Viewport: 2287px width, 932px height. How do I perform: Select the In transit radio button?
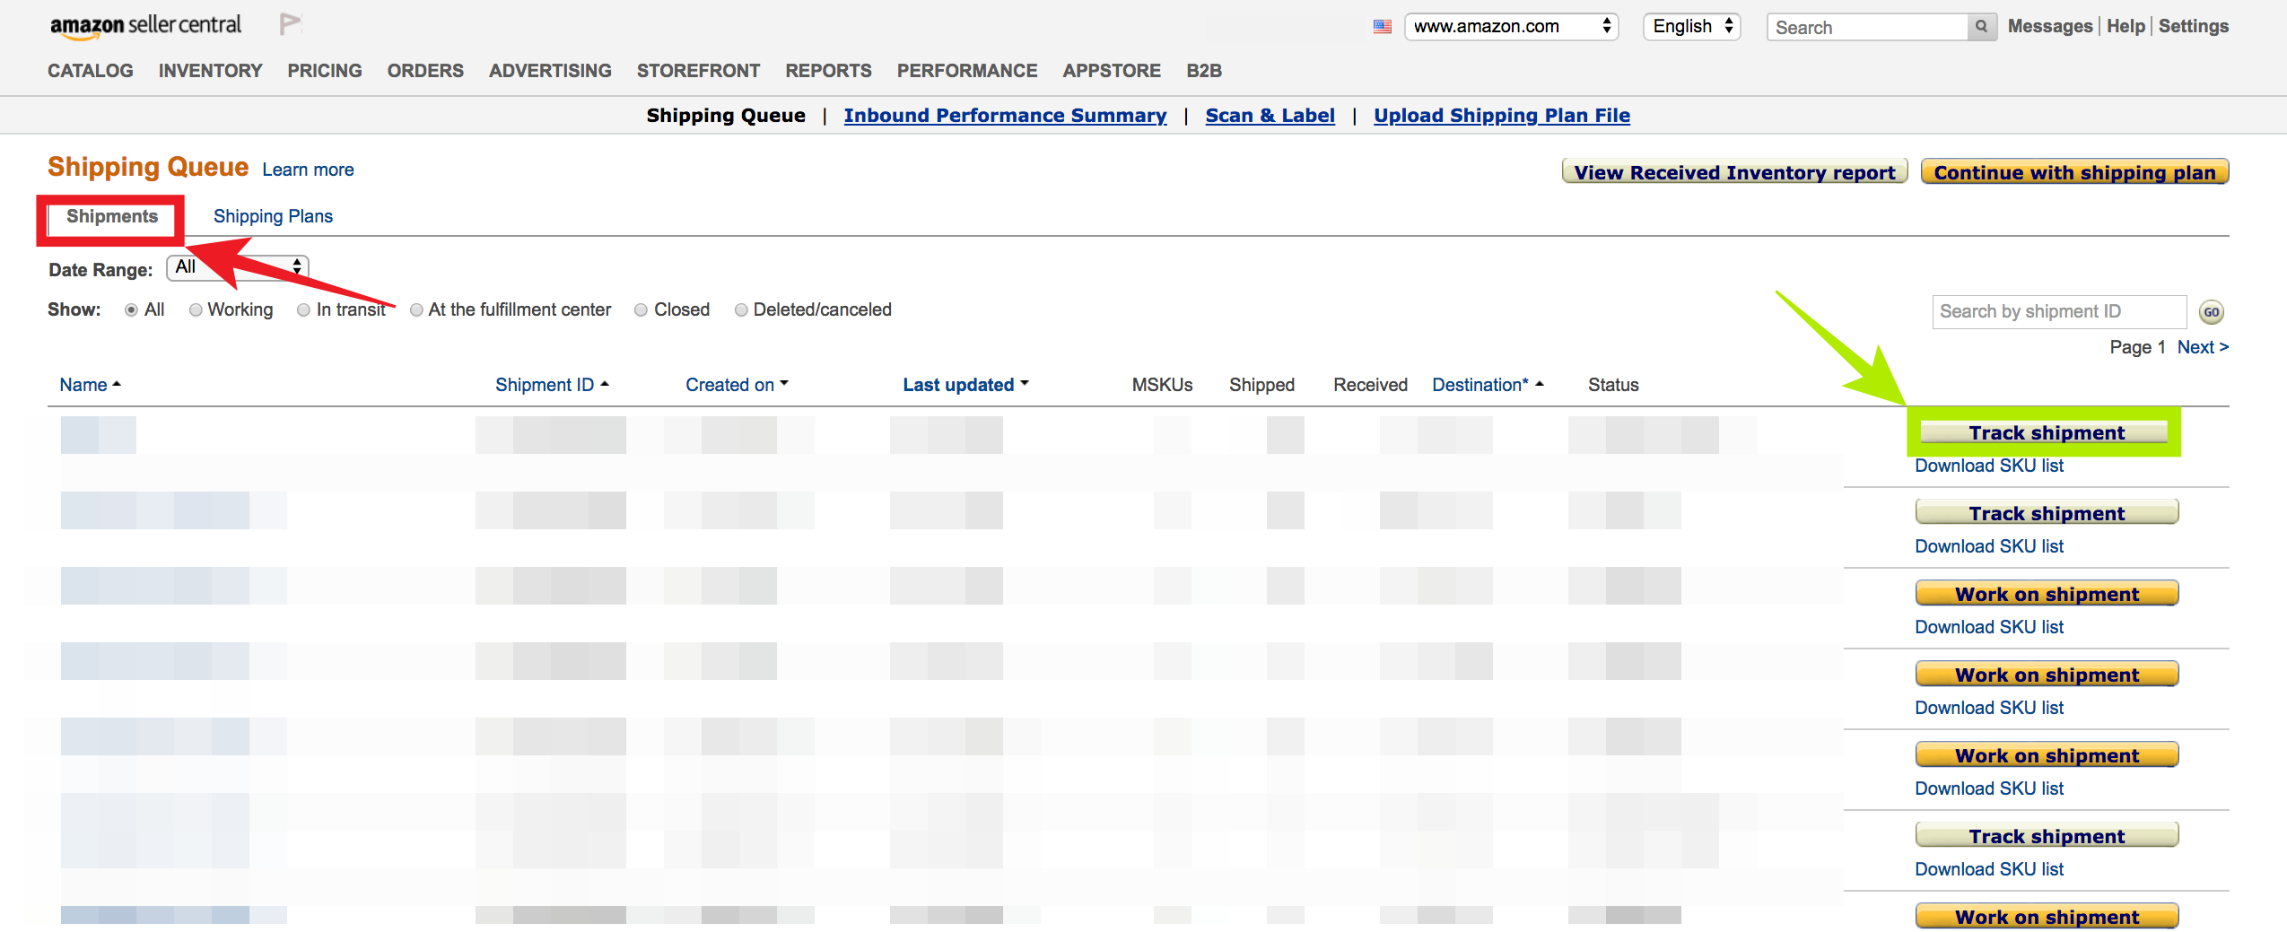[x=304, y=310]
